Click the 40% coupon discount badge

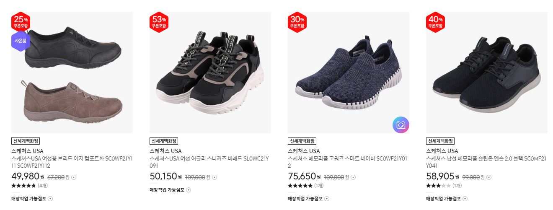435,22
